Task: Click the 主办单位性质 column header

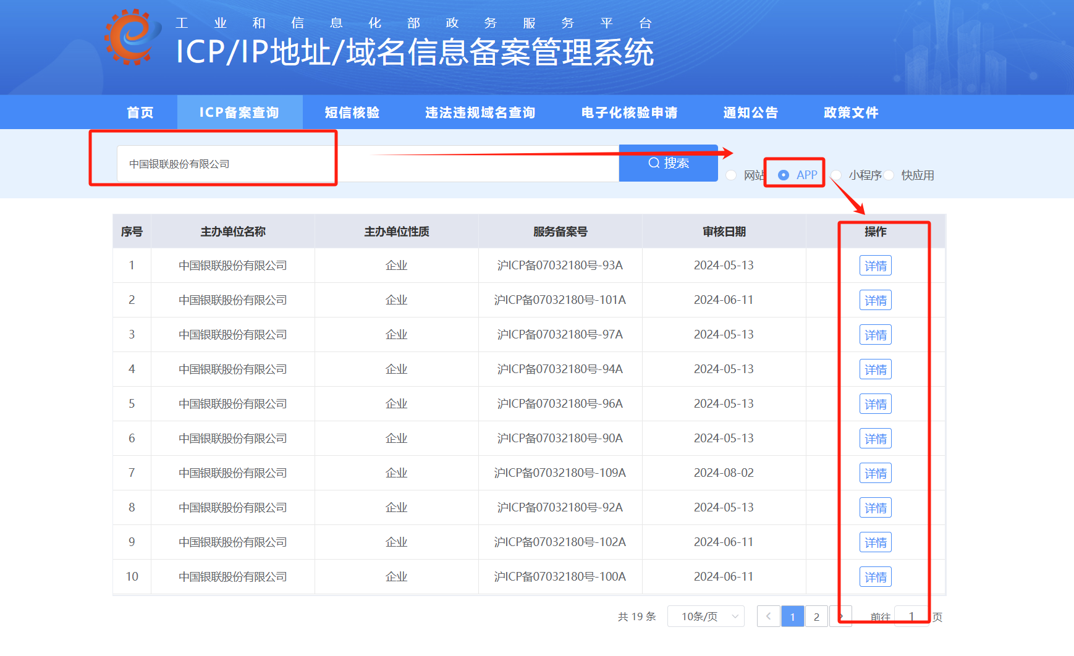Action: (397, 232)
